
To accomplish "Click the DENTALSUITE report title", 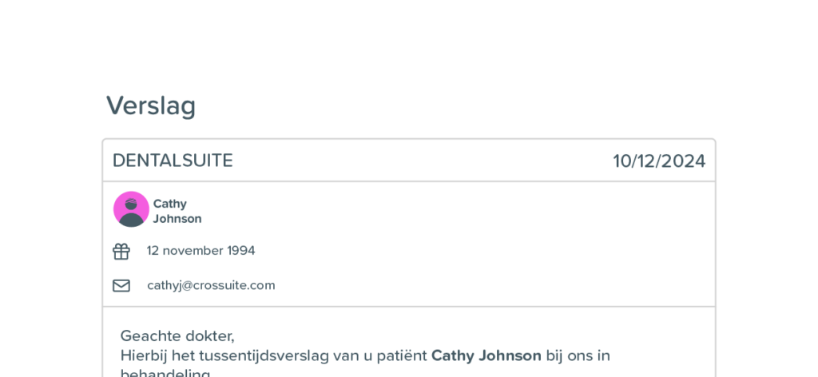I will pos(173,161).
